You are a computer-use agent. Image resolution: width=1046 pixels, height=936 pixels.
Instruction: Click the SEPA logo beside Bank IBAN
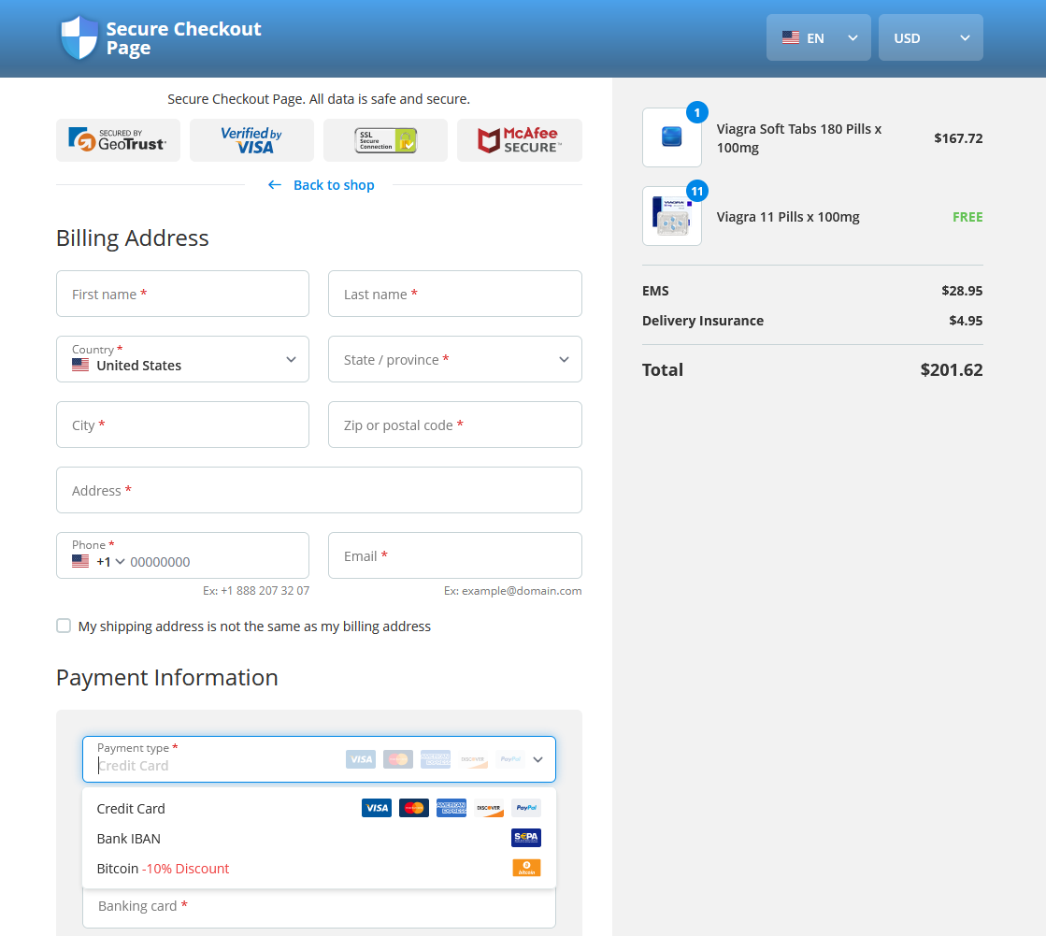point(525,838)
